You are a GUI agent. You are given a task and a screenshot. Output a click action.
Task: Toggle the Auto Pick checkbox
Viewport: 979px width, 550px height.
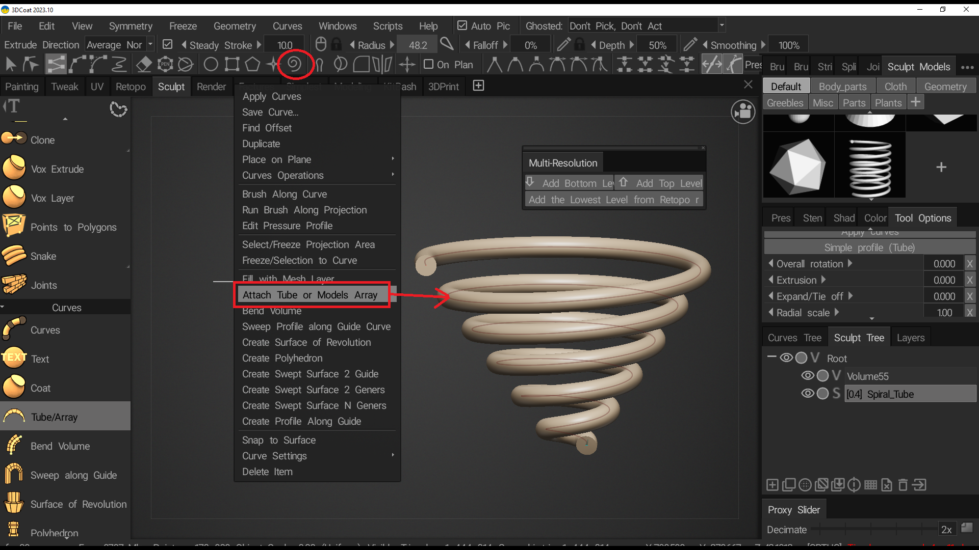pos(462,25)
